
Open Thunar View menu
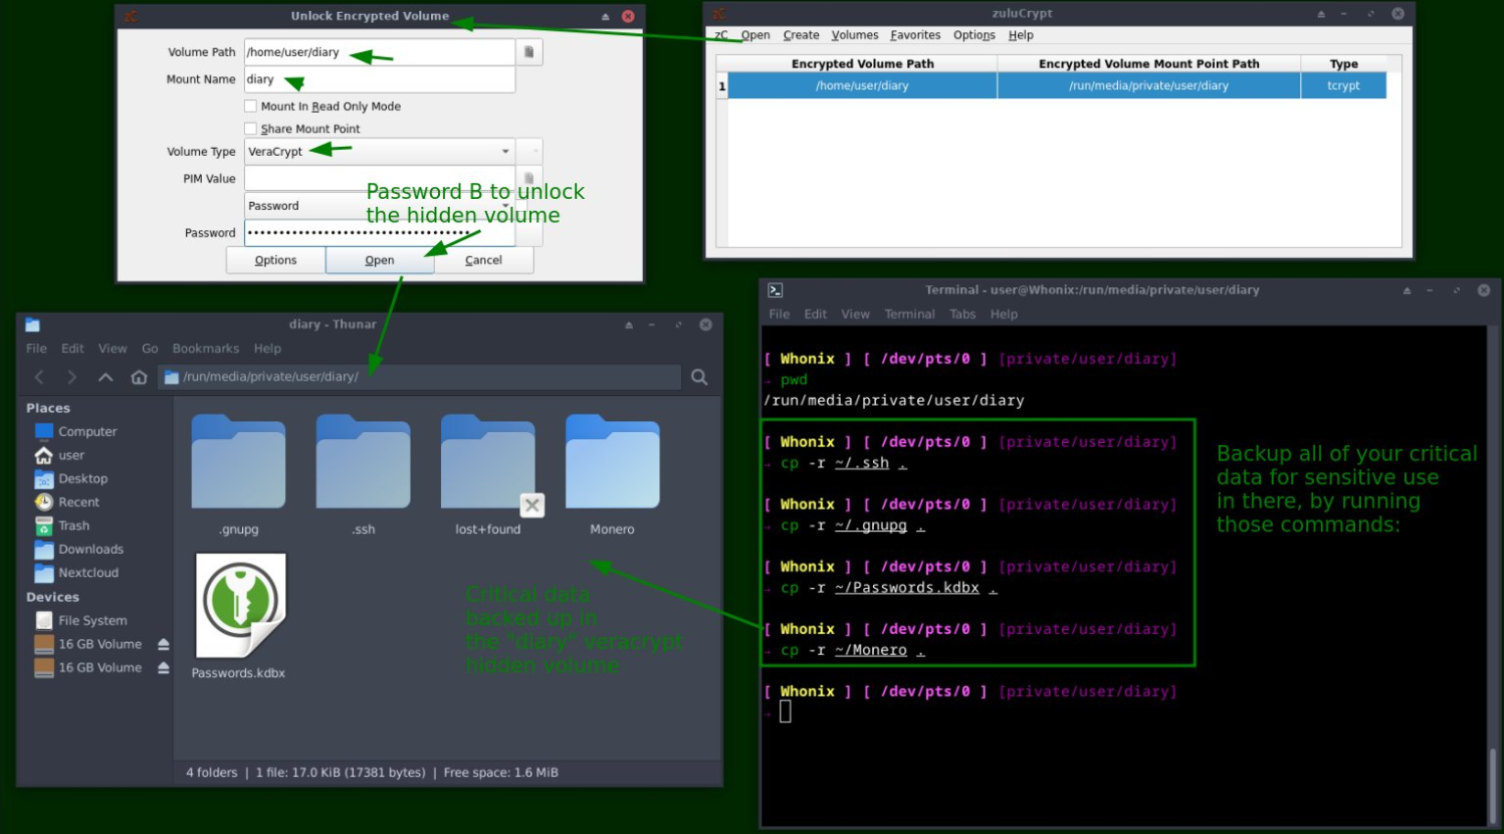[113, 349]
